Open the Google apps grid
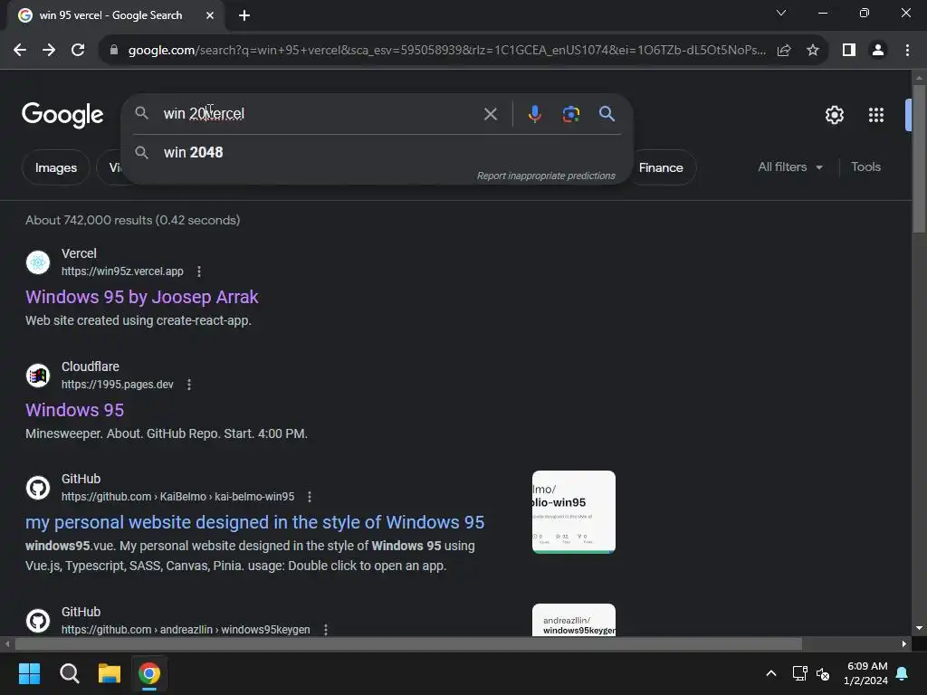Image resolution: width=927 pixels, height=695 pixels. [876, 115]
